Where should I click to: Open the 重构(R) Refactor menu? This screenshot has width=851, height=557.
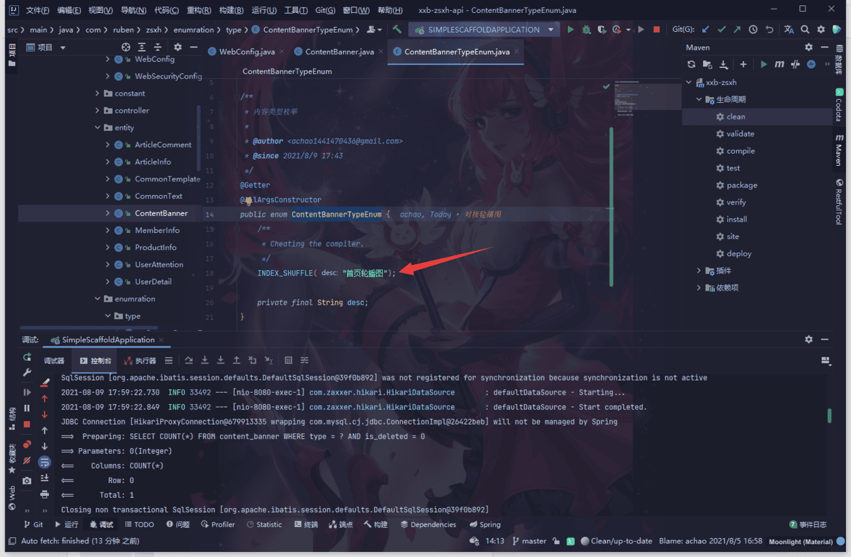(198, 10)
